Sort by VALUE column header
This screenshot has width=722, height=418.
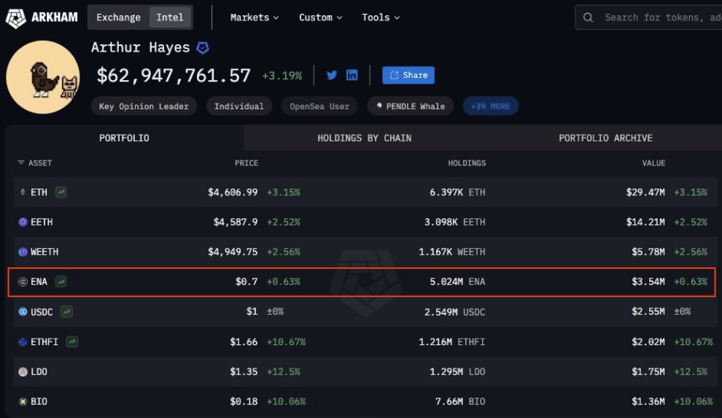pyautogui.click(x=654, y=163)
